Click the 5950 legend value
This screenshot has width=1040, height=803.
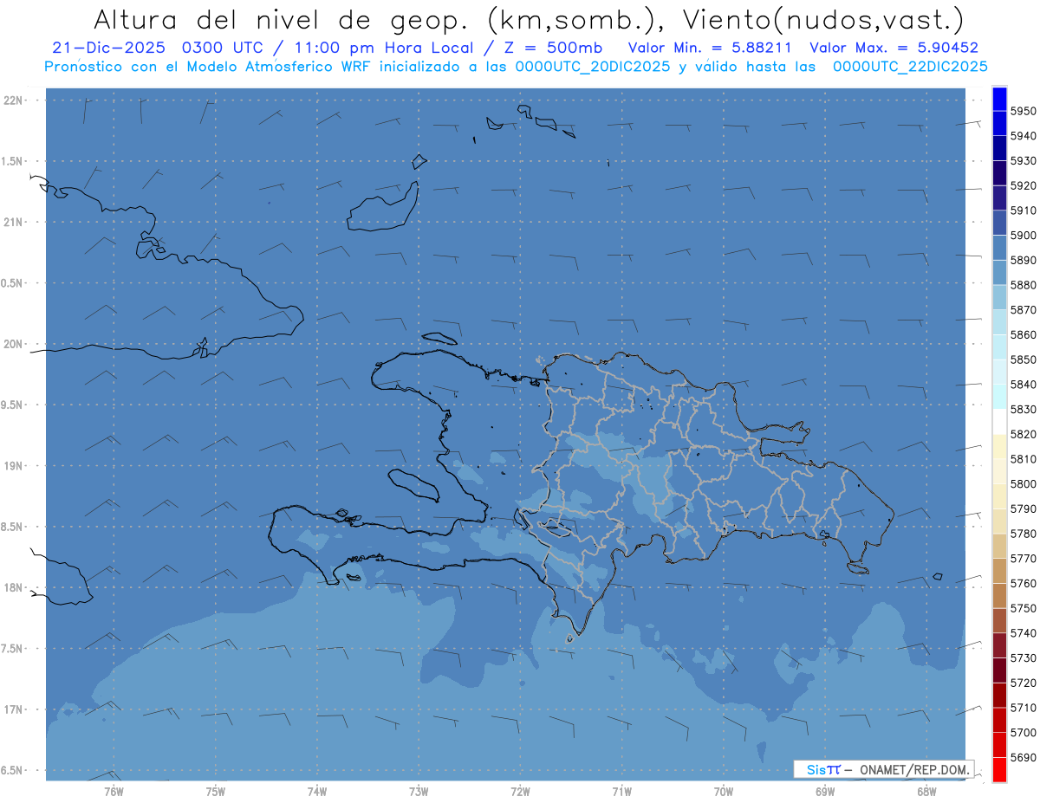[1024, 111]
